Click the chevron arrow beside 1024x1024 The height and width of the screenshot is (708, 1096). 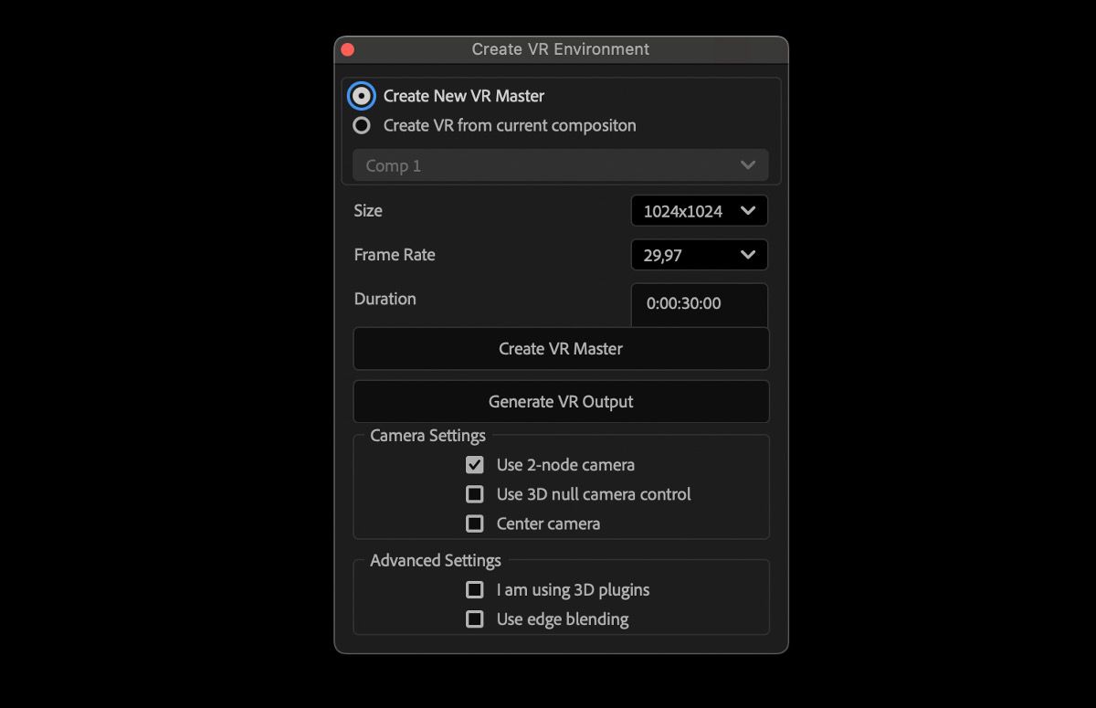(748, 211)
